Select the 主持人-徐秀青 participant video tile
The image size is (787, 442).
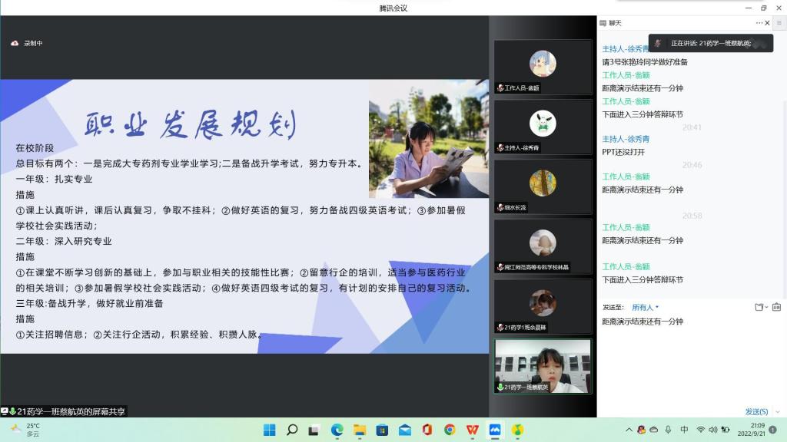pos(543,127)
